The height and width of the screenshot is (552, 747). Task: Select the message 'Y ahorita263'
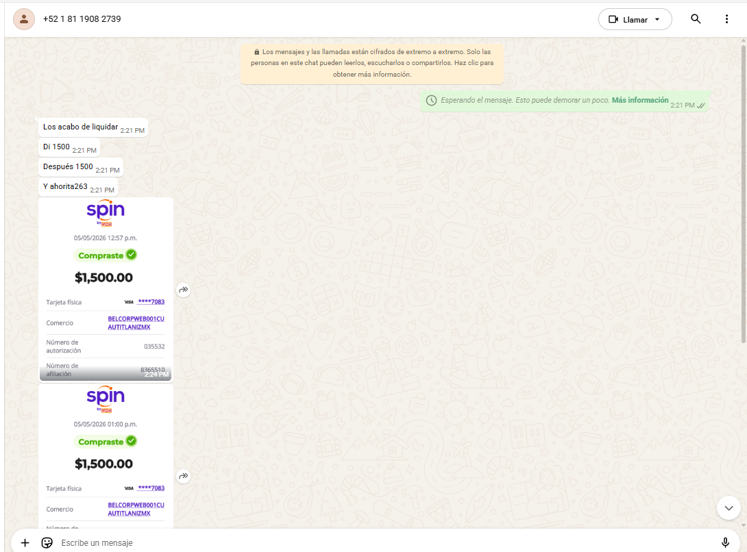78,187
